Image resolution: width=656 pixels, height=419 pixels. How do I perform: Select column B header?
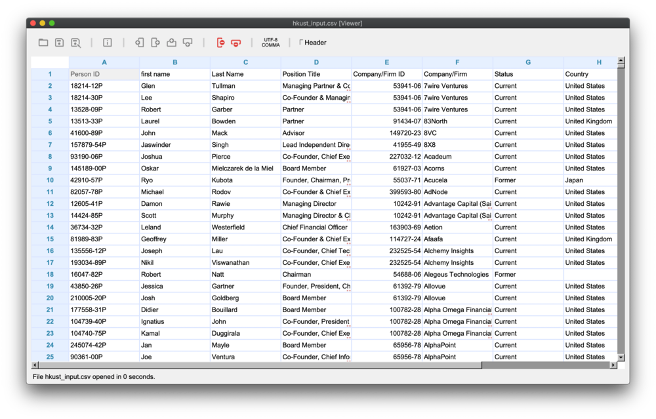[x=175, y=62]
